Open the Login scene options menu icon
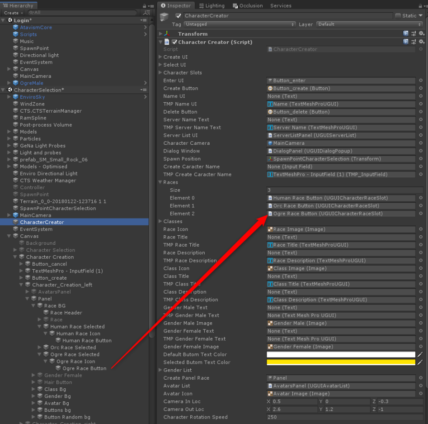Viewport: 428px width, 424px height. [143, 20]
